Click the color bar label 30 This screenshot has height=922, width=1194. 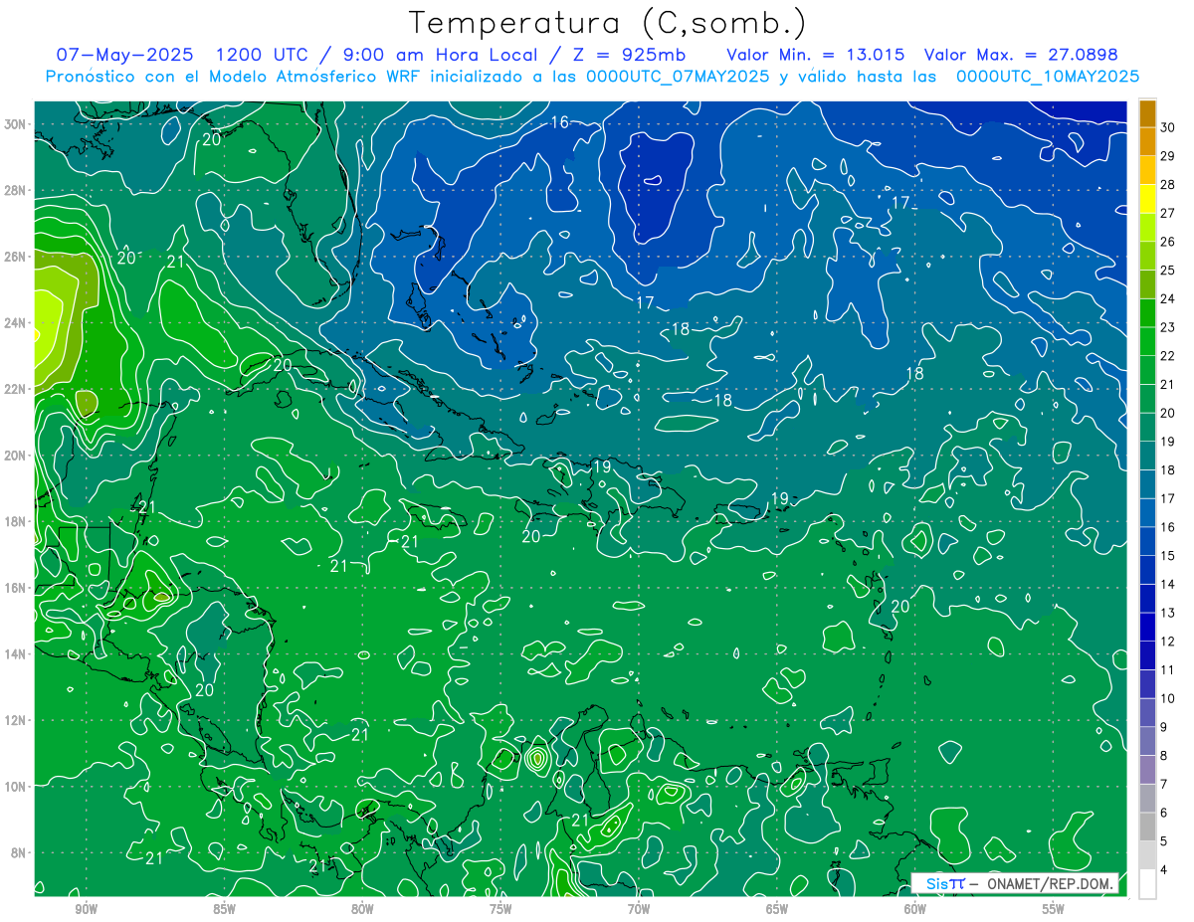(x=1168, y=126)
